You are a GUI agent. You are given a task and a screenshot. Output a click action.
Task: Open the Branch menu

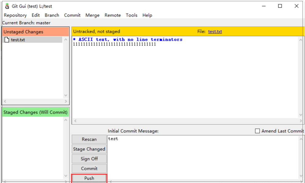pyautogui.click(x=52, y=15)
